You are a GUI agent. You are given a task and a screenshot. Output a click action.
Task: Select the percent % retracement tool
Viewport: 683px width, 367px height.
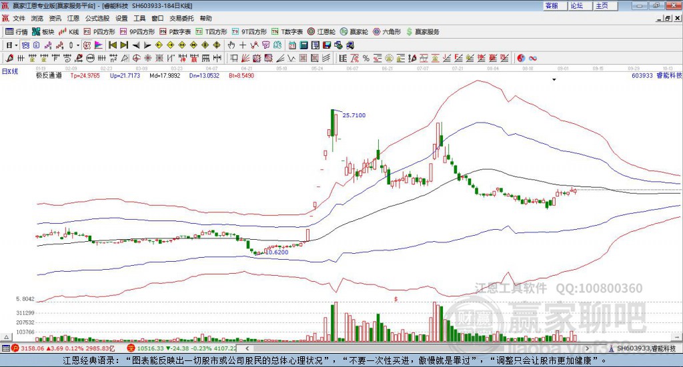(x=366, y=58)
